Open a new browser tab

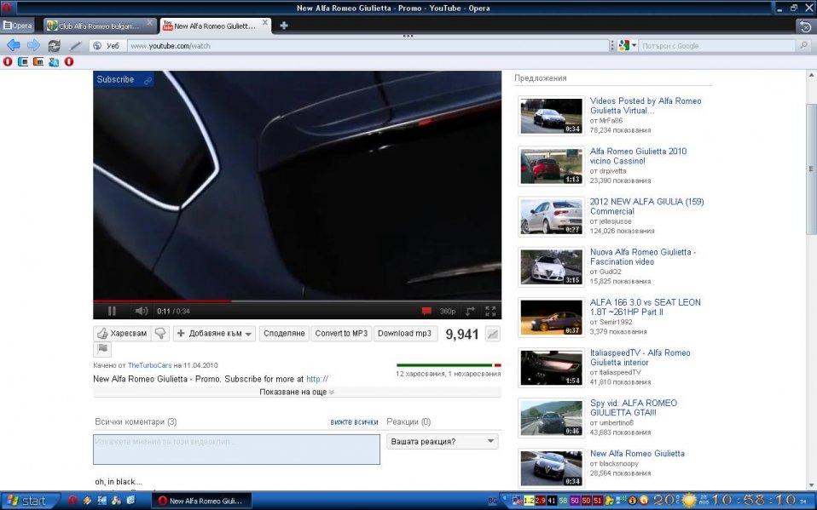pyautogui.click(x=284, y=26)
